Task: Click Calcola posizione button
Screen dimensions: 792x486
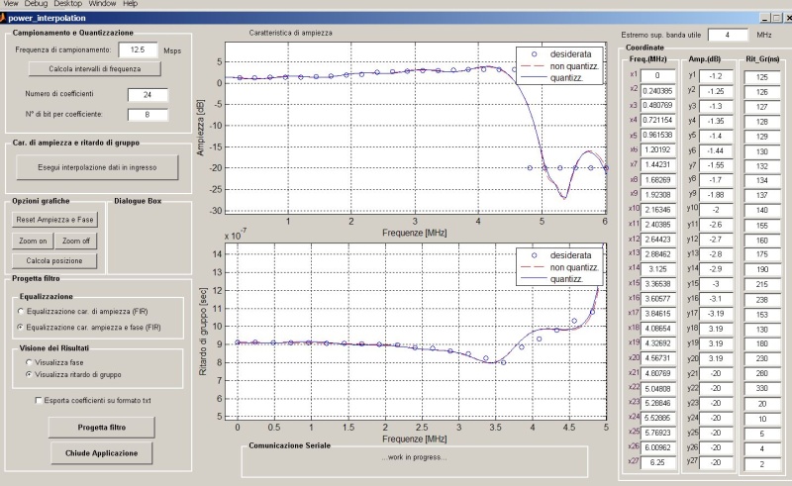Action: coord(54,260)
